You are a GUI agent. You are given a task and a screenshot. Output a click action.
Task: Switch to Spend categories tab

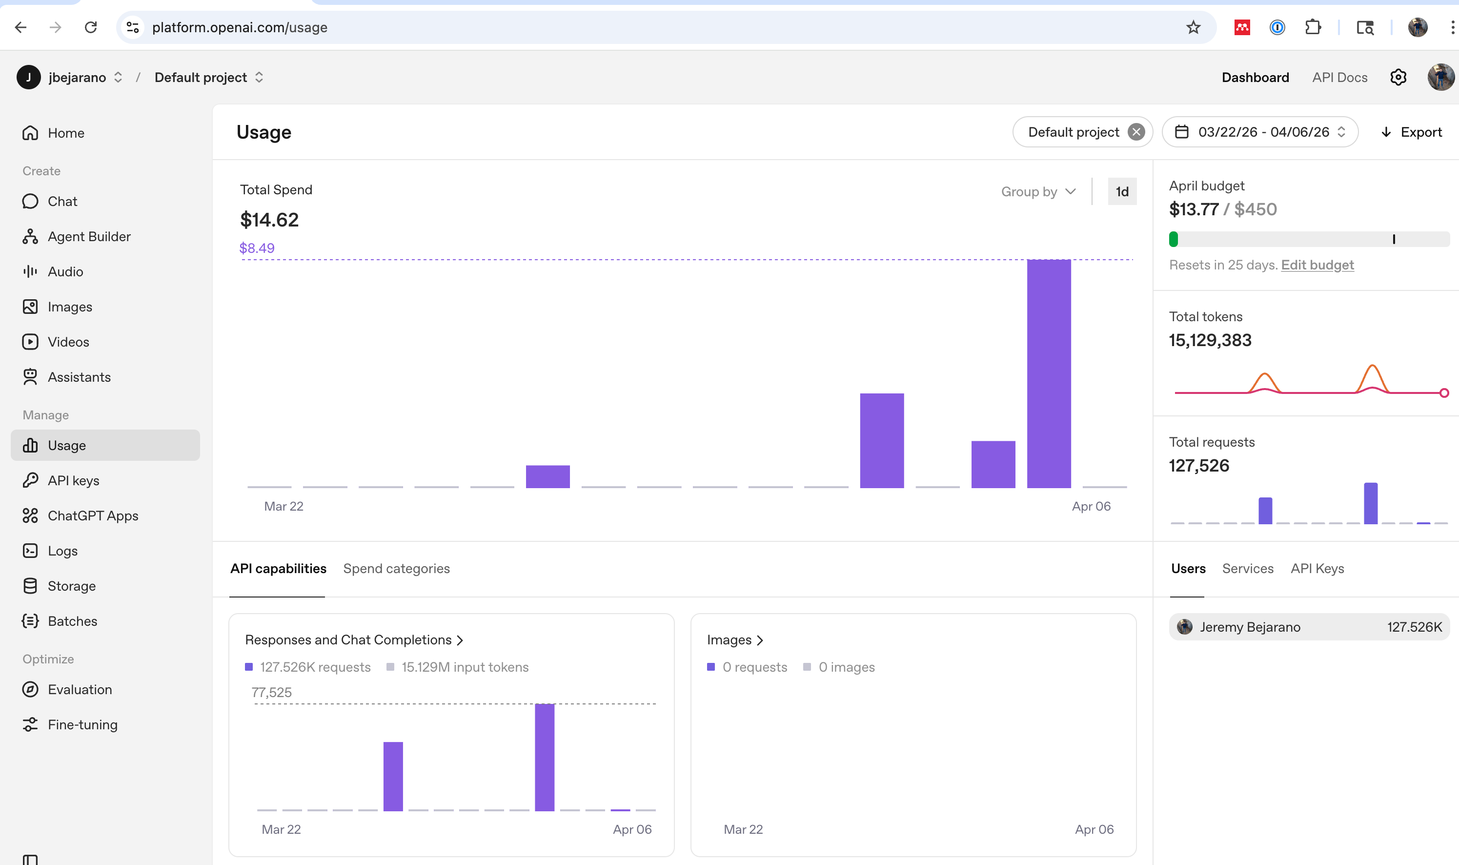396,569
